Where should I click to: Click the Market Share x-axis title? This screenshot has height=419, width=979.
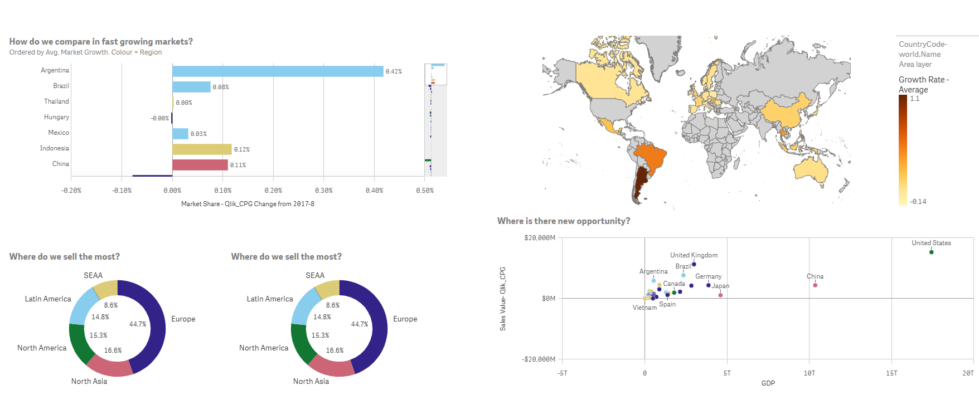tap(248, 204)
